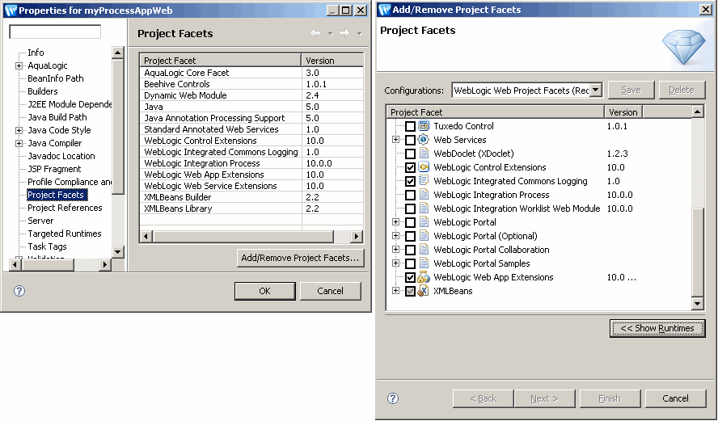Open the Builders properties page
The width and height of the screenshot is (718, 421).
(x=43, y=91)
